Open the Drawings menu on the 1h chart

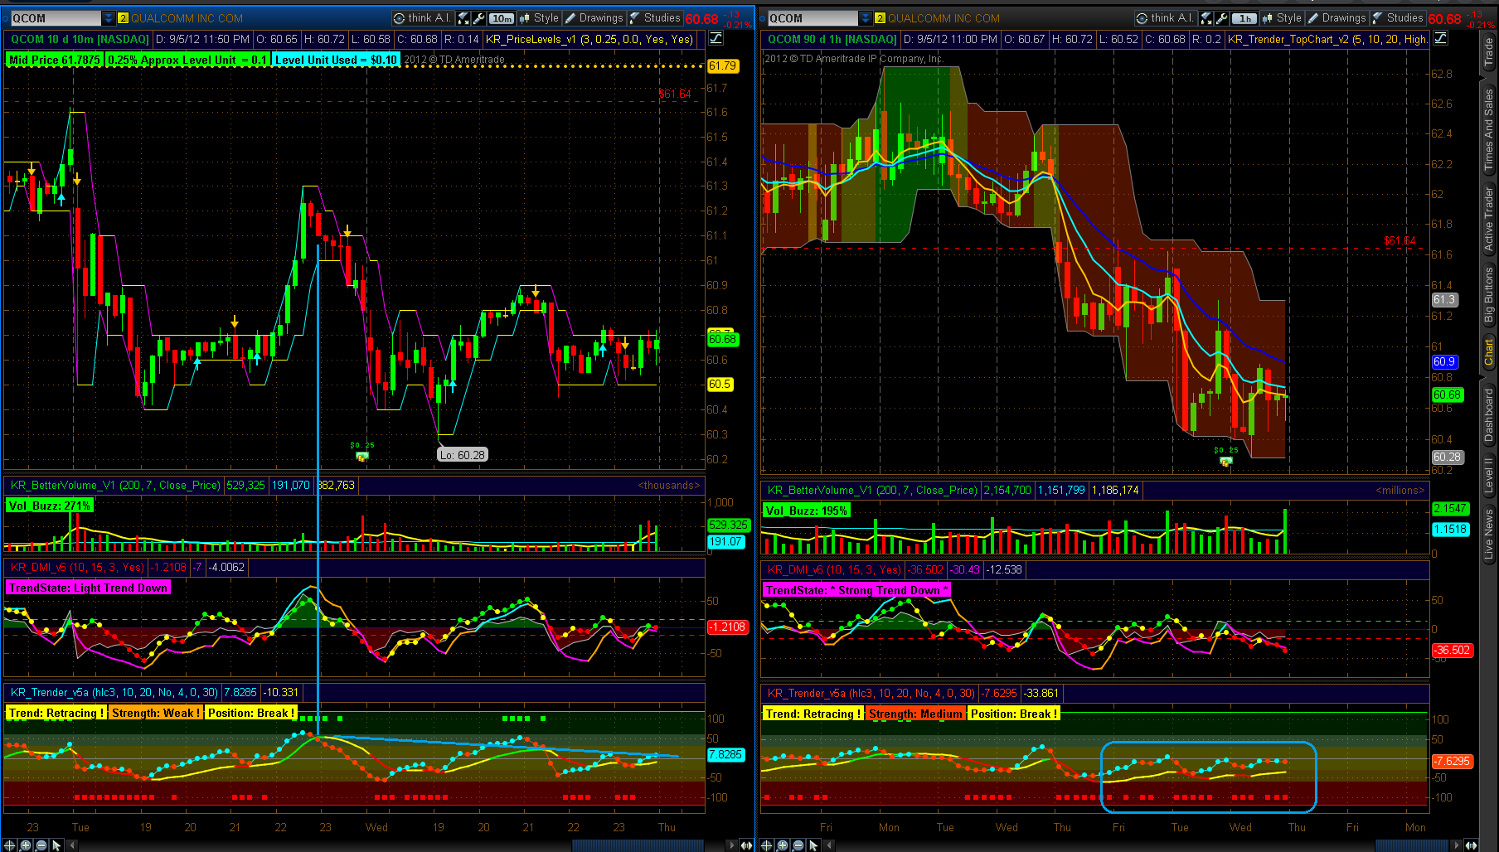click(x=1336, y=18)
